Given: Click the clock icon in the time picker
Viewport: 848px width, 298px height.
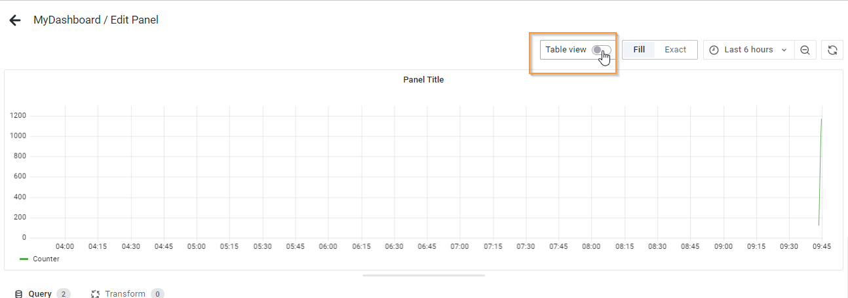Looking at the screenshot, I should click(x=714, y=50).
